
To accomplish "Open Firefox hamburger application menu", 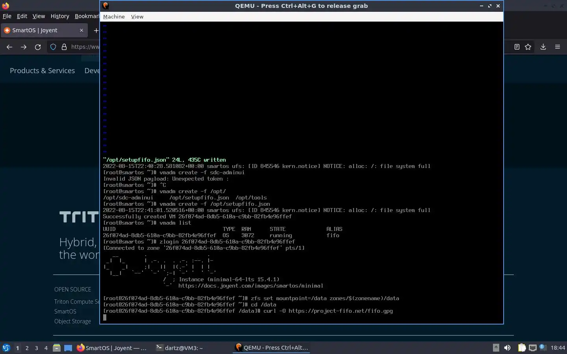I will pos(558,47).
